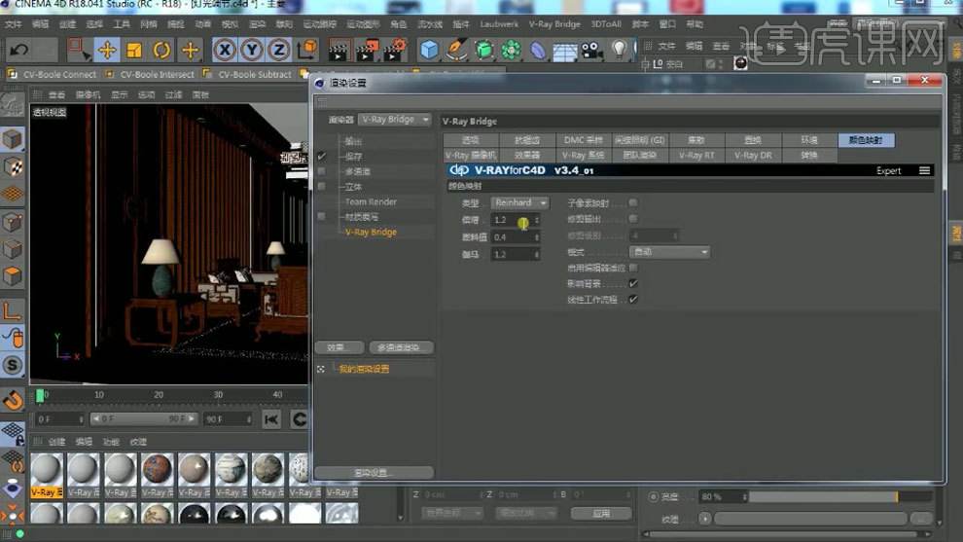Click the Texture mode checkered cube icon
963x542 pixels.
[x=13, y=166]
